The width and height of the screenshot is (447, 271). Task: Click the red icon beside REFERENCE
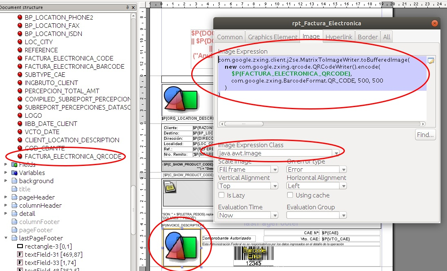coord(20,50)
